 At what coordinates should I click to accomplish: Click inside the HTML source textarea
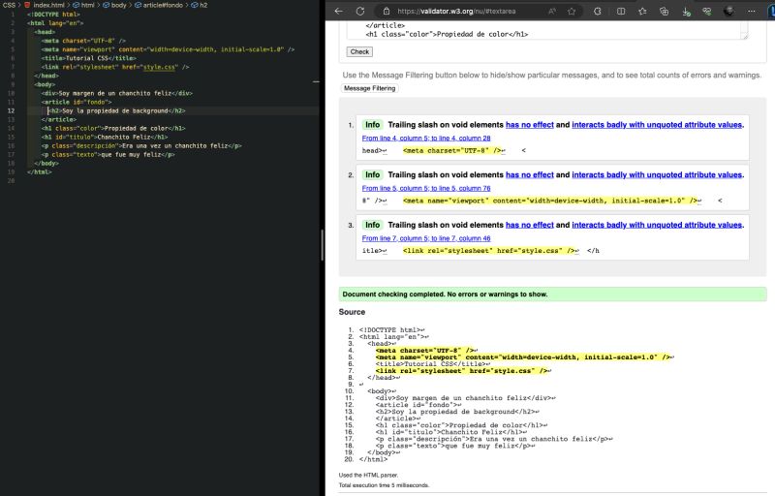point(543,30)
